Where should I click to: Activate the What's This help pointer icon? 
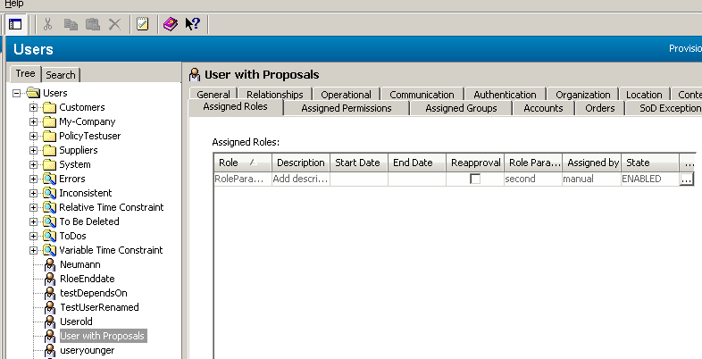pyautogui.click(x=192, y=24)
